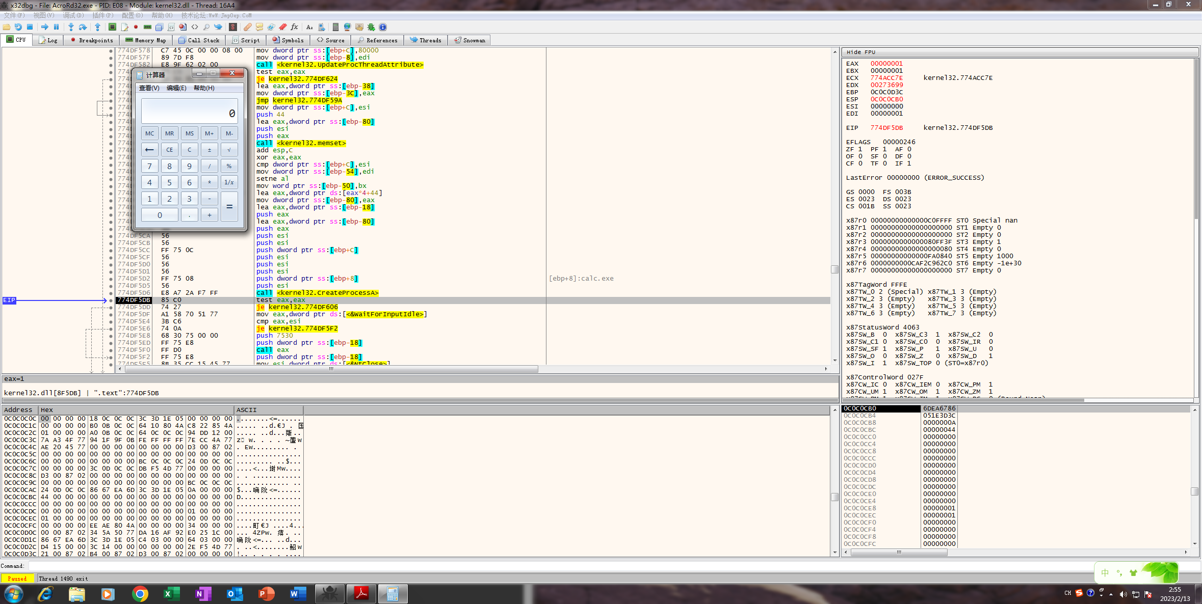Click the Labels tag toolbar icon
This screenshot has width=1202, height=604.
pyautogui.click(x=271, y=27)
